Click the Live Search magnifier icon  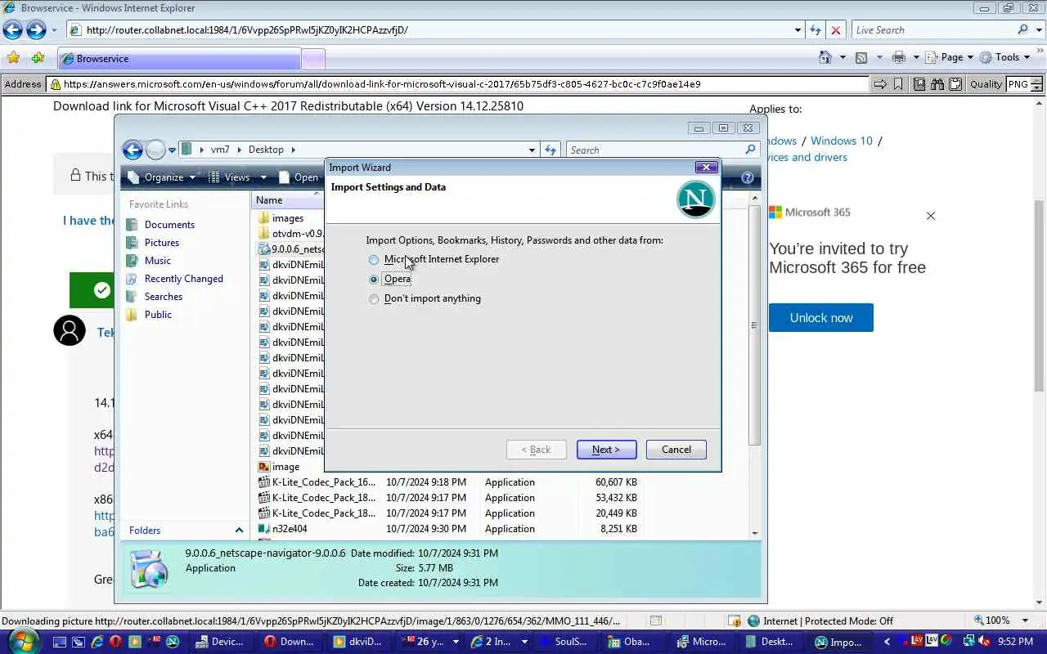pos(1023,29)
